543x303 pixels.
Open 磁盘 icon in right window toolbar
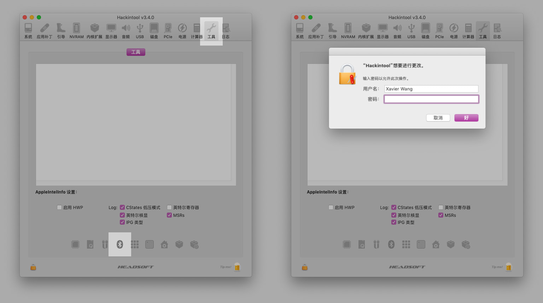click(426, 31)
